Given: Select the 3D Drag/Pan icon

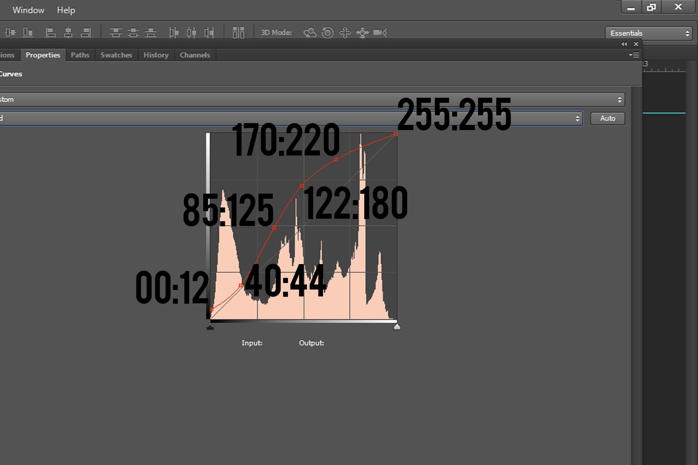Looking at the screenshot, I should [x=345, y=33].
